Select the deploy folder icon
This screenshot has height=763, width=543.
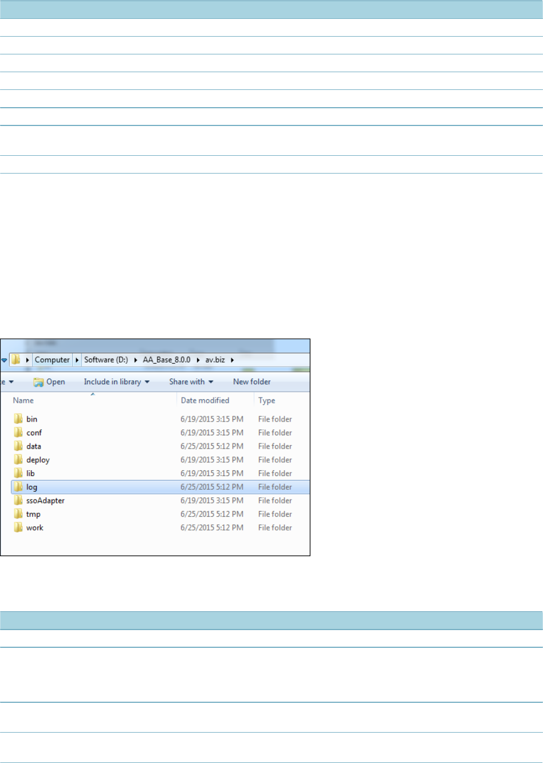click(18, 459)
